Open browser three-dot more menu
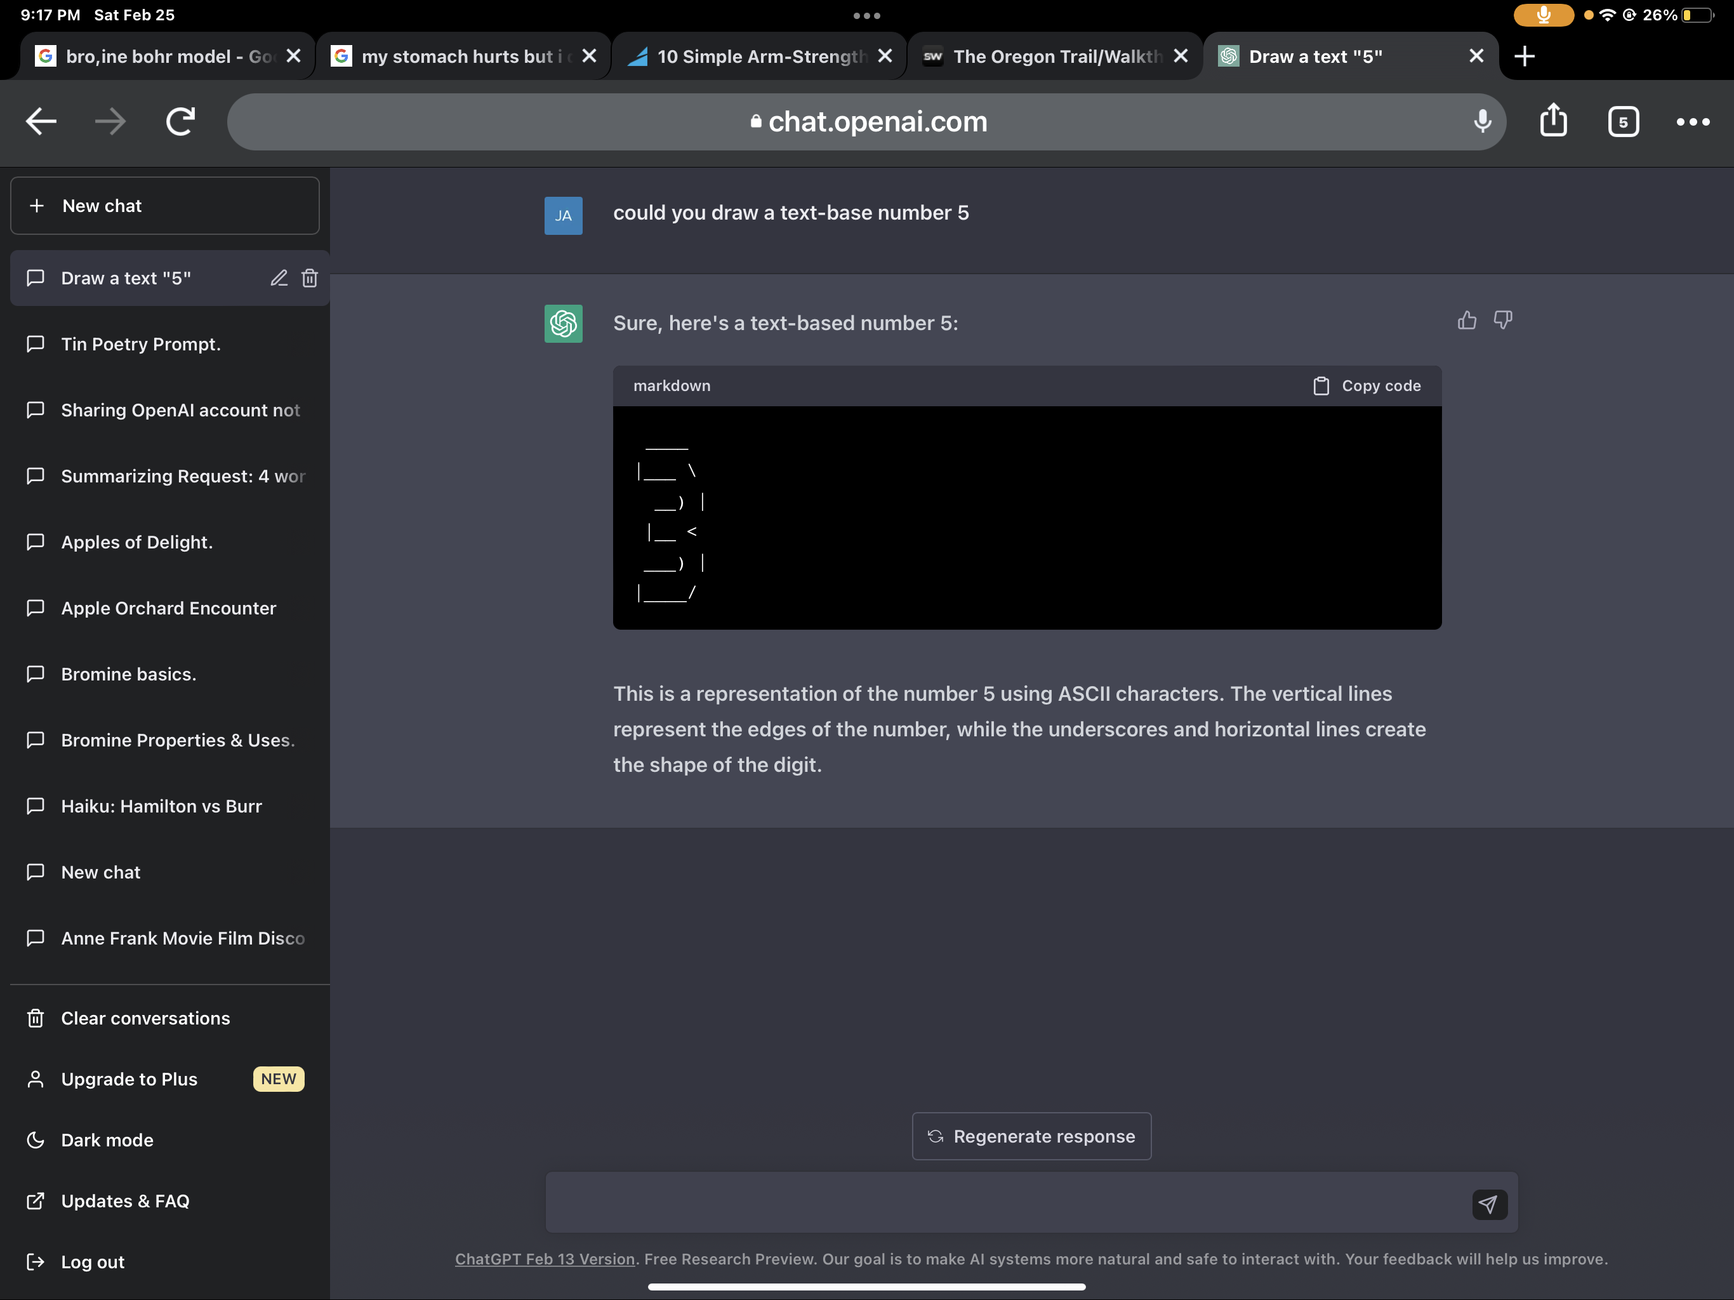Viewport: 1734px width, 1300px height. (x=1693, y=121)
